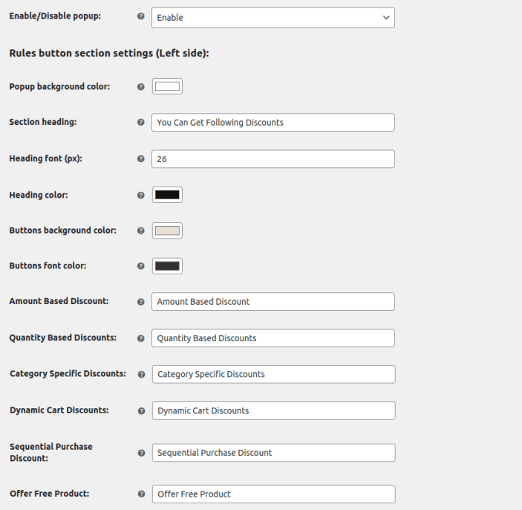Open the Heading color picker swatch
The image size is (522, 510).
167,195
